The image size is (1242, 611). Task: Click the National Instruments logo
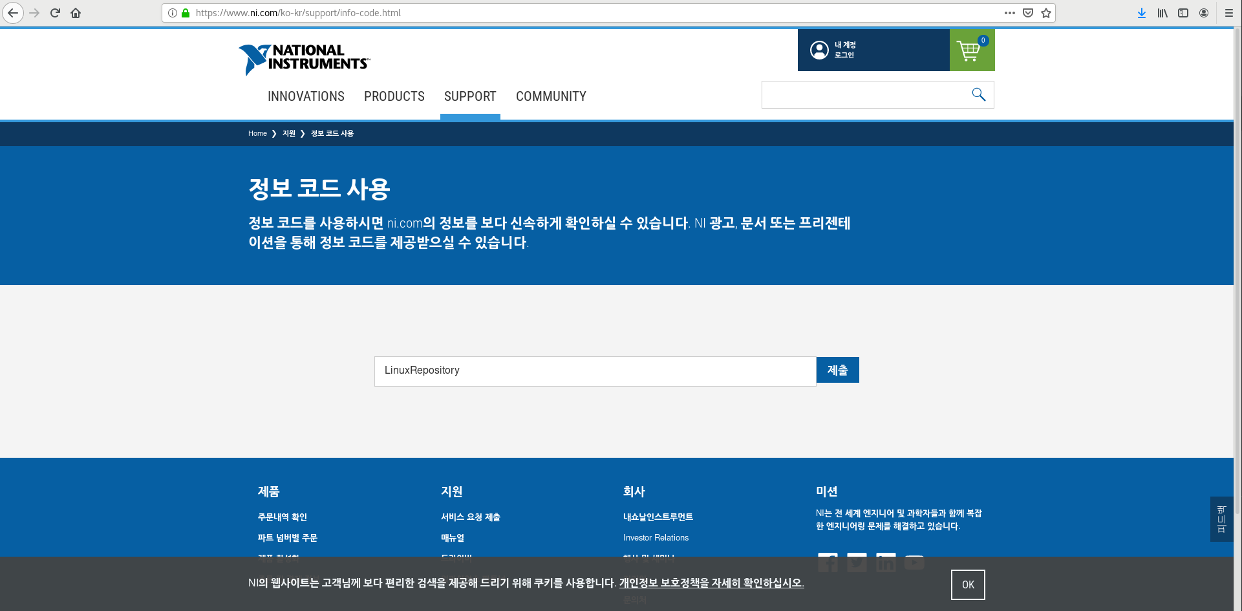click(x=304, y=59)
